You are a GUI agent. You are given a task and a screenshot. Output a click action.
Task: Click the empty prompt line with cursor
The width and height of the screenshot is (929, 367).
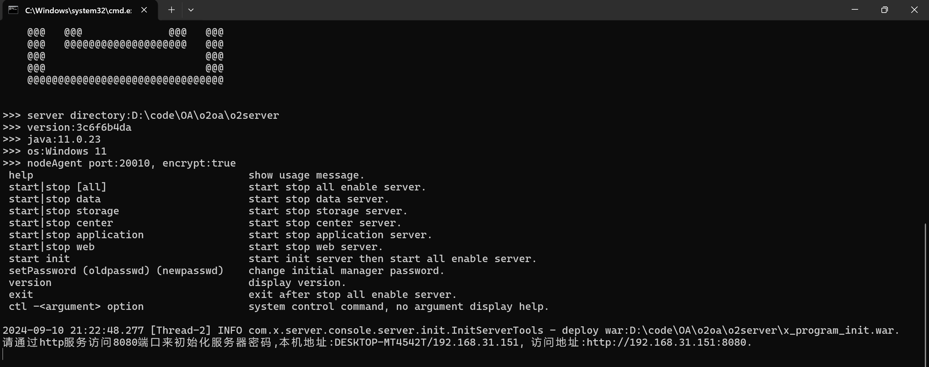tap(144, 354)
